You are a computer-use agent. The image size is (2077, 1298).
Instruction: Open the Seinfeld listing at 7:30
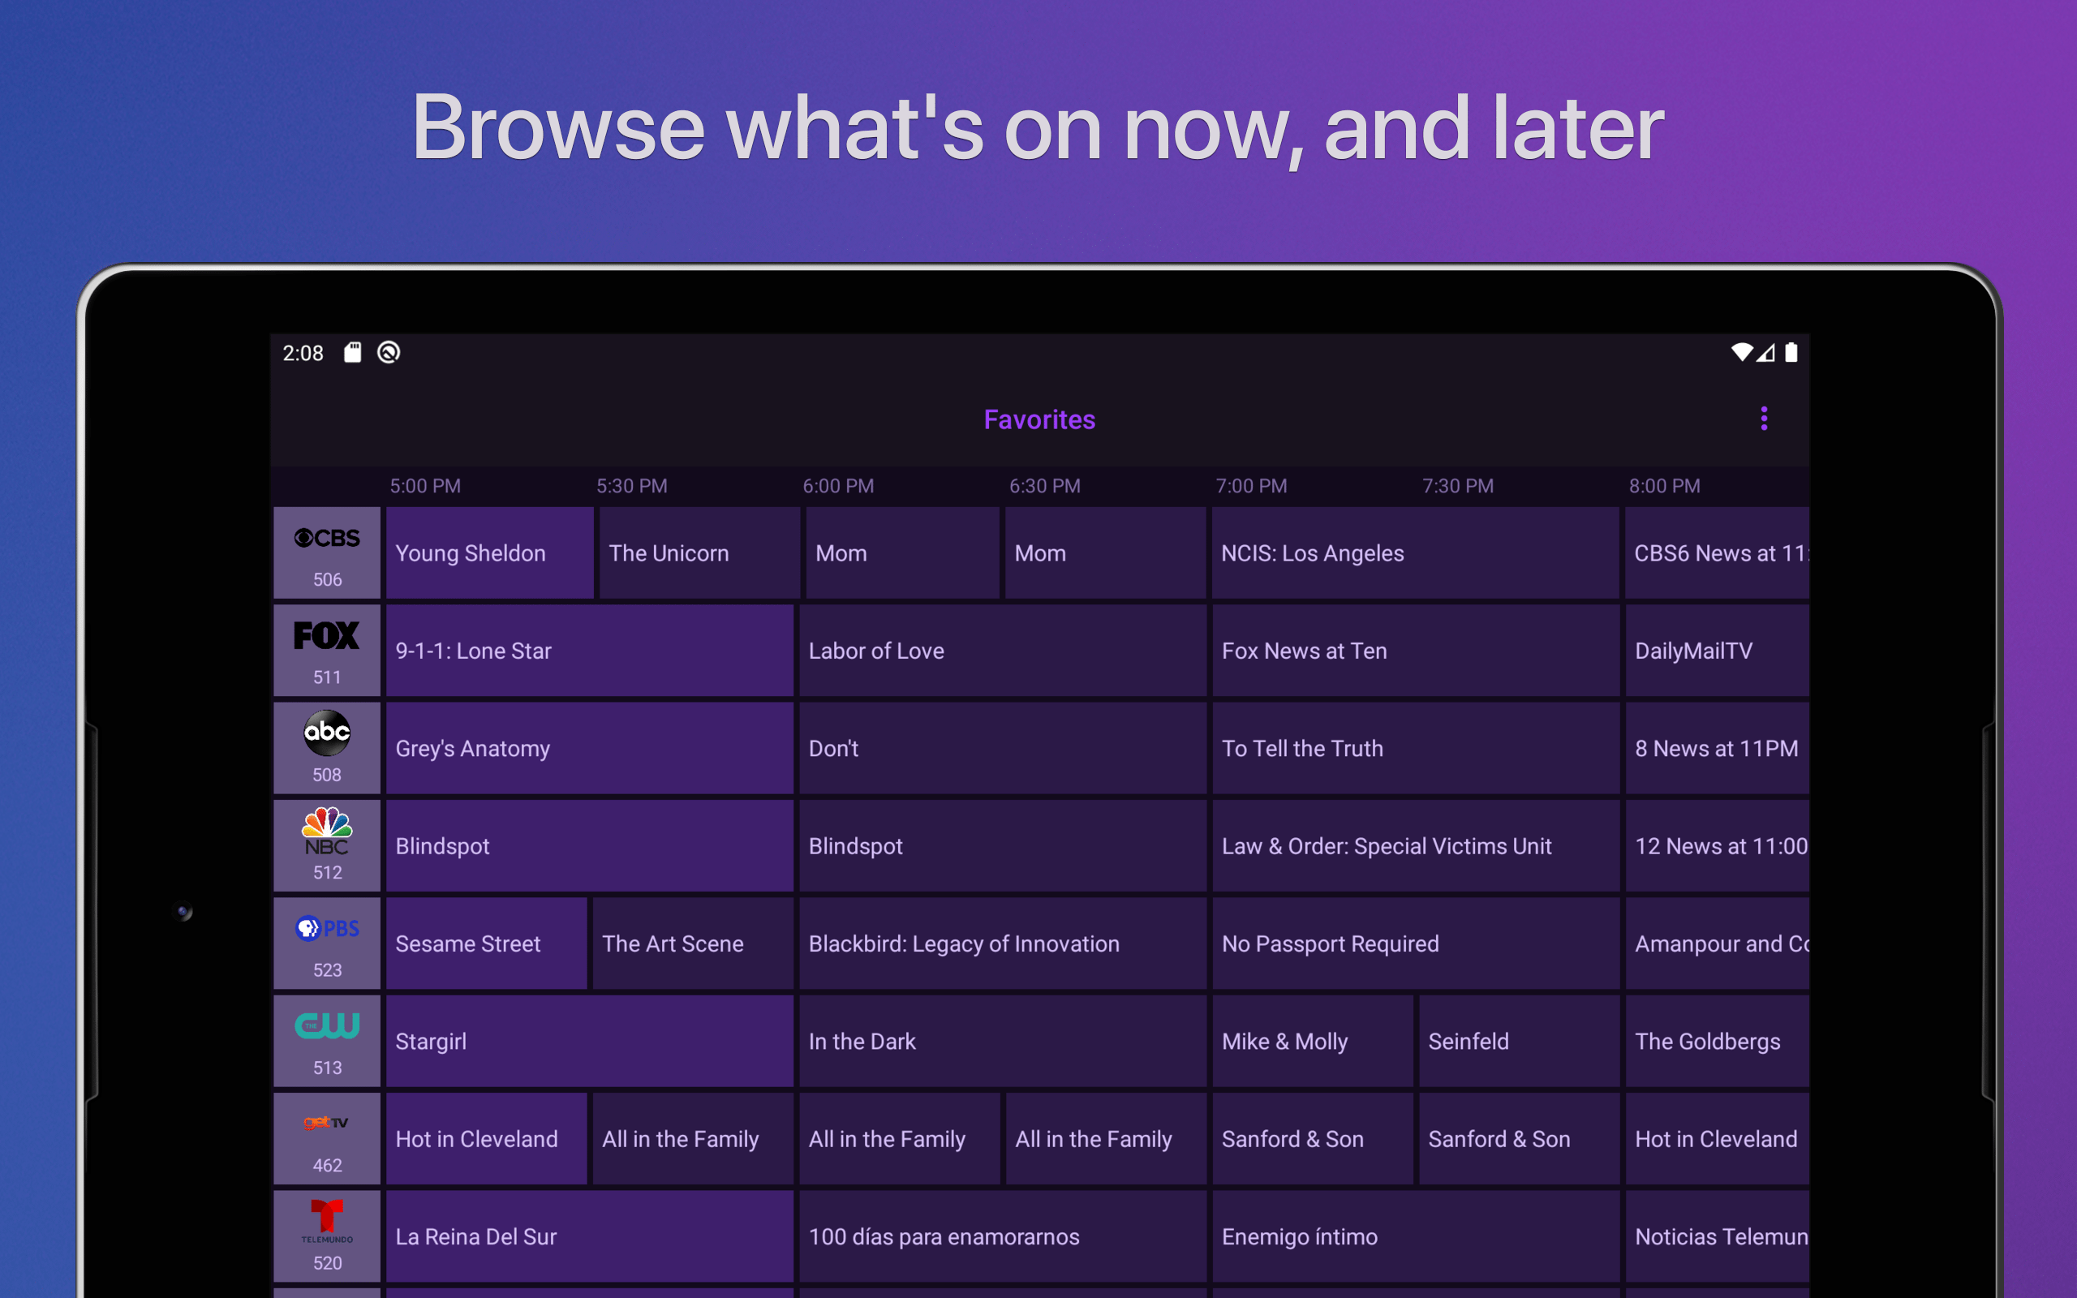tap(1519, 1041)
